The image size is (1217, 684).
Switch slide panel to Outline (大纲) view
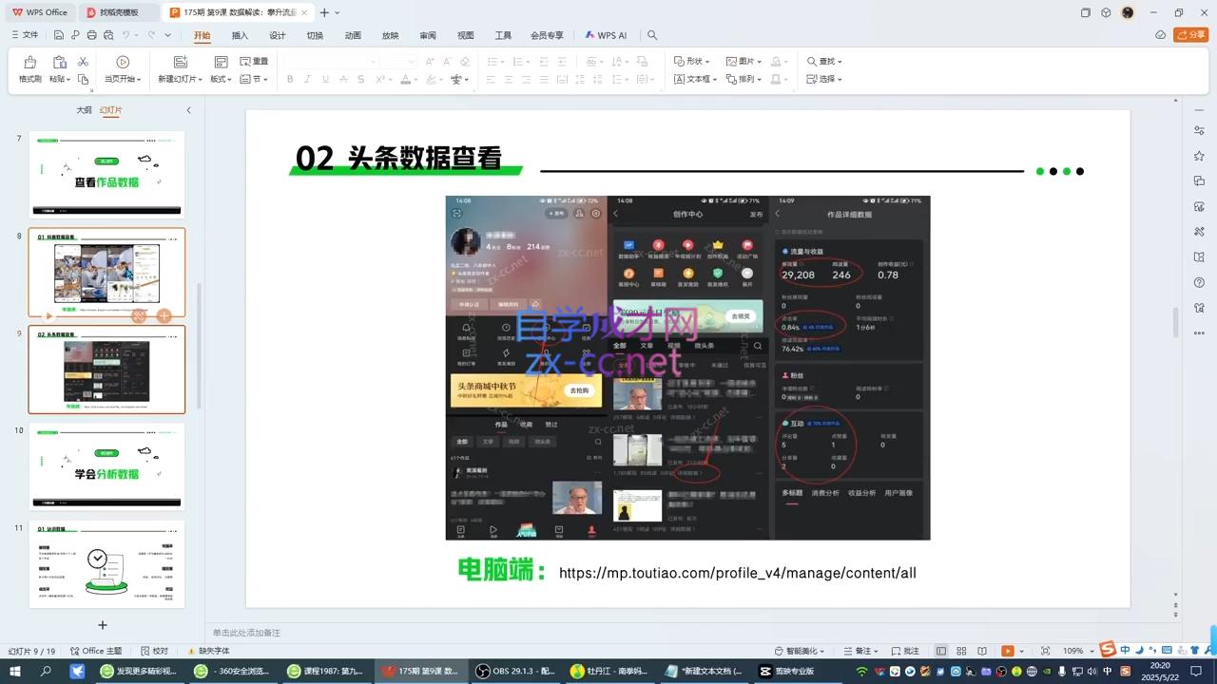(x=84, y=110)
